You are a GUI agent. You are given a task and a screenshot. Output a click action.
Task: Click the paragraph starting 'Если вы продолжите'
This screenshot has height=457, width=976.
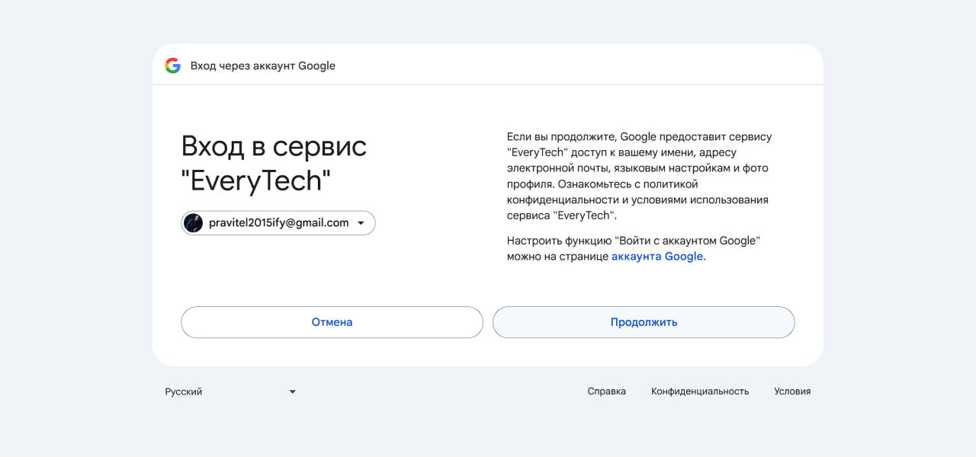pos(640,177)
